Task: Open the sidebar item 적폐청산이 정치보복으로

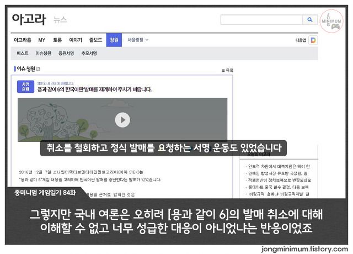Action: 280,180
